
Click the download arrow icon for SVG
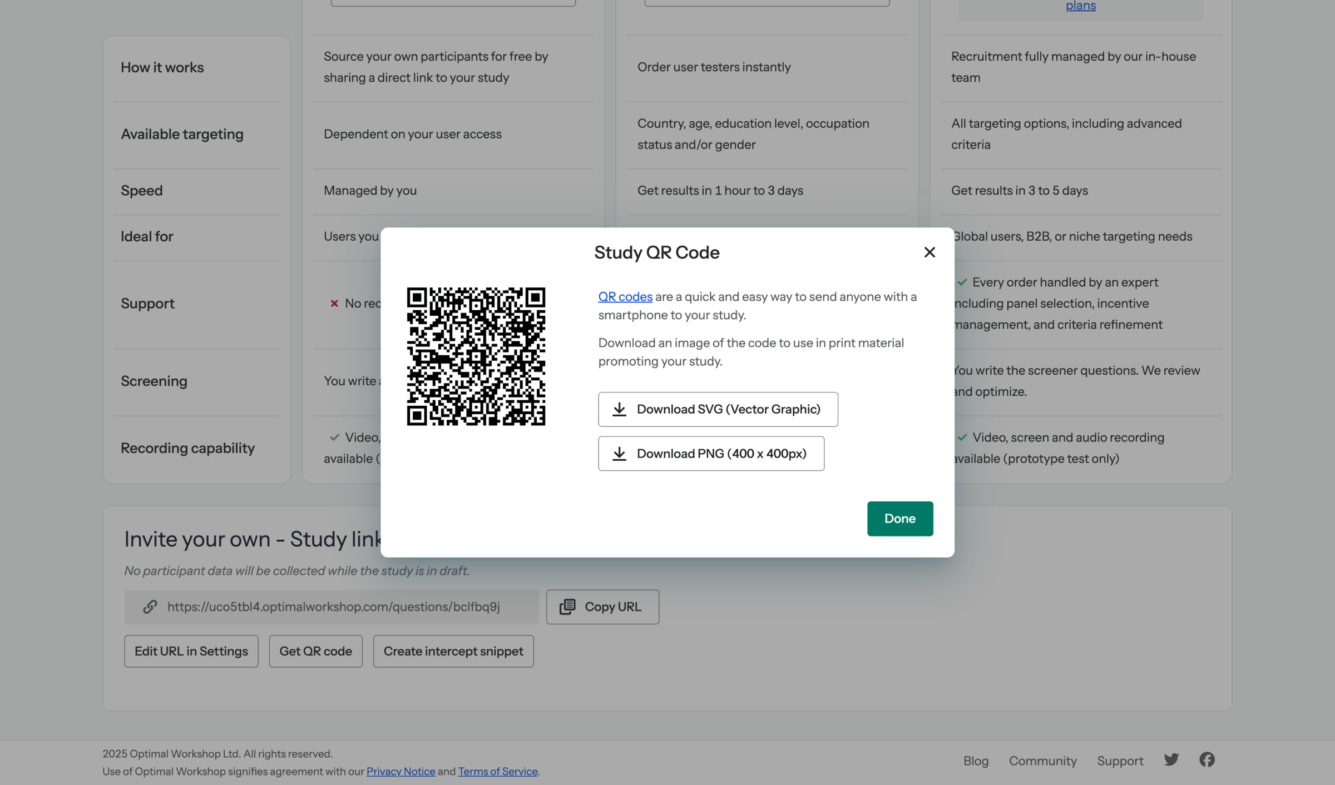point(619,410)
